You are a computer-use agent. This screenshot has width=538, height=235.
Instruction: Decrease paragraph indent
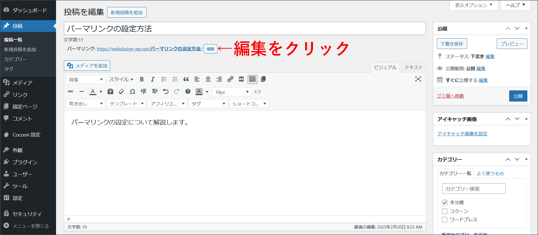[143, 91]
